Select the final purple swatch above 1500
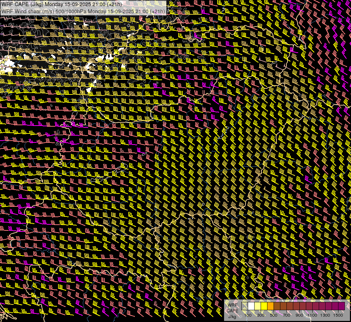This screenshot has height=322, width=351. click(x=342, y=306)
